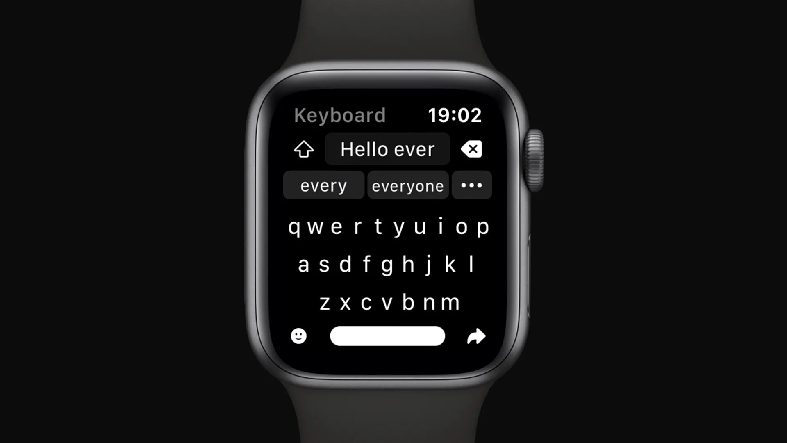
Task: Select the current time display 19:02
Action: click(455, 115)
